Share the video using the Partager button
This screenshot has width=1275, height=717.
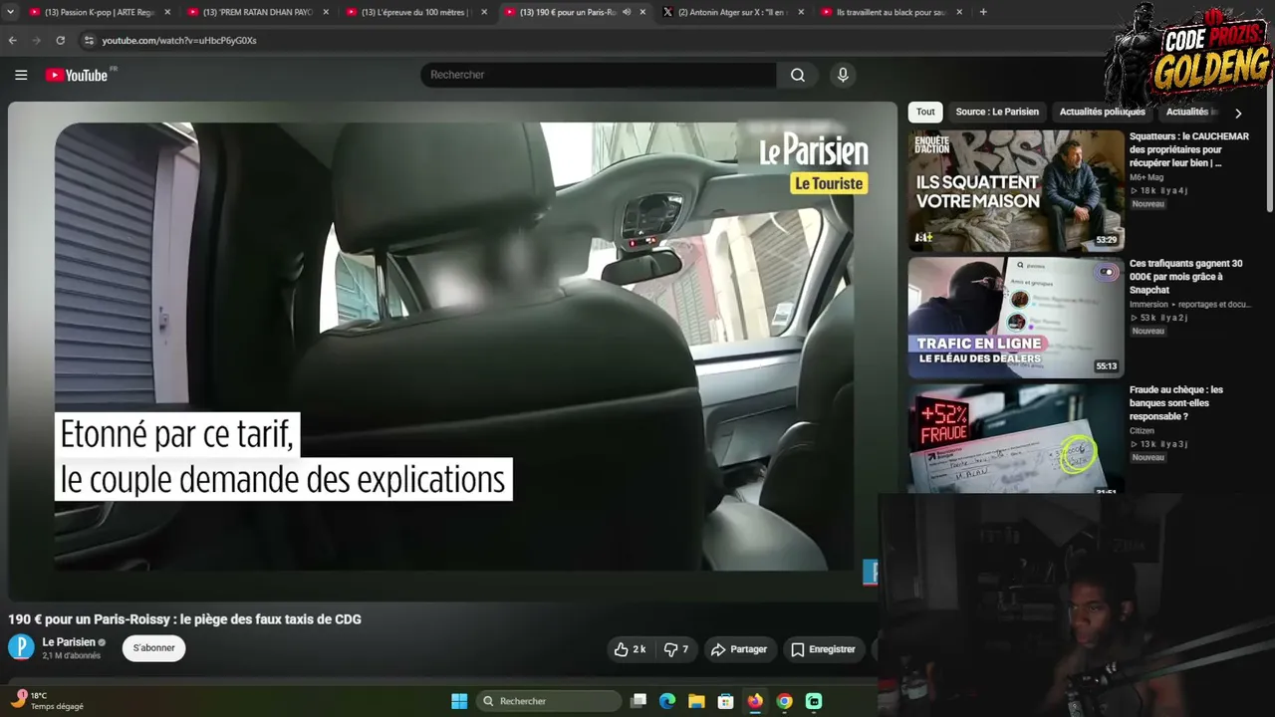[x=739, y=649]
